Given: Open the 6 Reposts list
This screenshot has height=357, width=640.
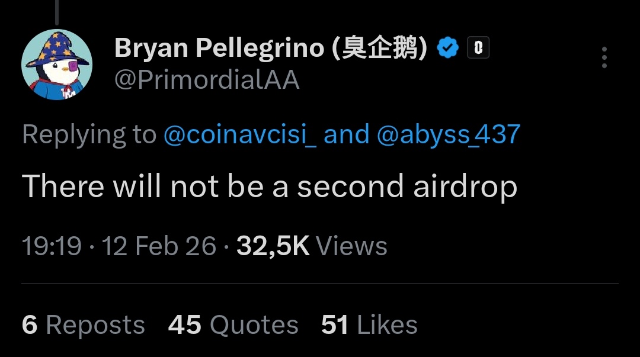Looking at the screenshot, I should [x=83, y=325].
